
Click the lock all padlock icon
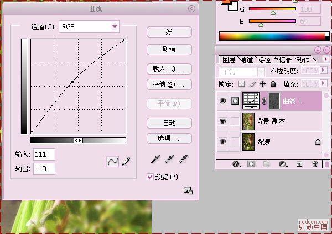click(x=273, y=84)
